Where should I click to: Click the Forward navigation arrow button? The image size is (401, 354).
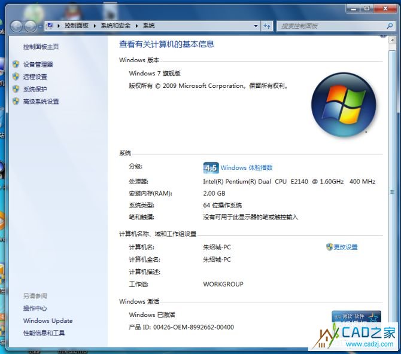[x=31, y=26]
